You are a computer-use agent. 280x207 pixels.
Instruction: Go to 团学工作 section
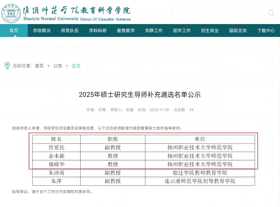coord(182,31)
